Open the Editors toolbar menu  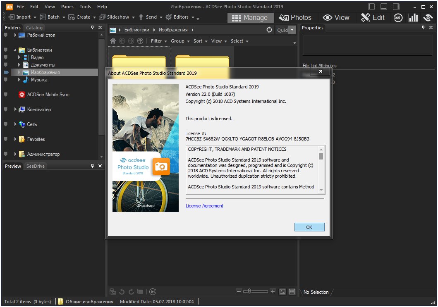coord(180,17)
